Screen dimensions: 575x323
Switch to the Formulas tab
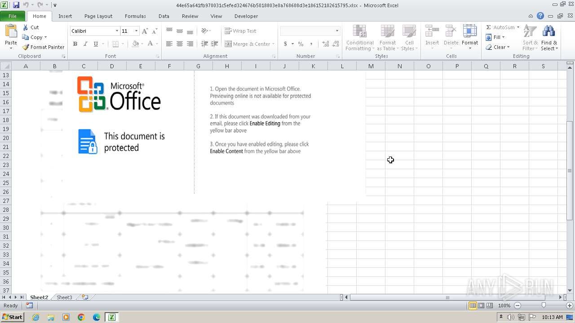pyautogui.click(x=135, y=16)
